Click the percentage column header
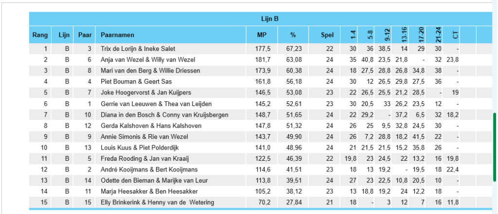This screenshot has height=214, width=498. pyautogui.click(x=293, y=35)
